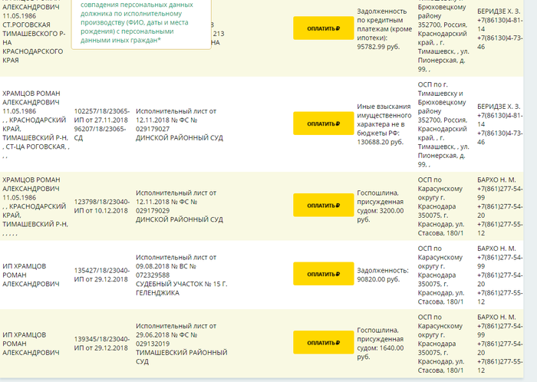Screen dimensions: 537x382
Task: Pay the 3200.00 руб. Госпошлина via ОПЛАТИТЬ
Action: (323, 205)
